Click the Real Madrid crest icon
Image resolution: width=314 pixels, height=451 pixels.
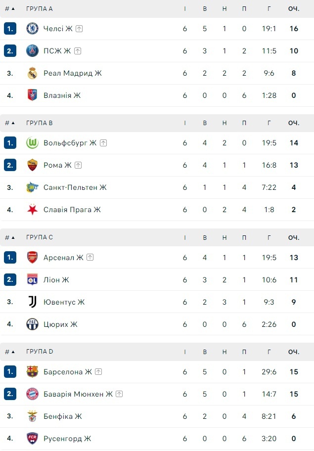tap(32, 73)
